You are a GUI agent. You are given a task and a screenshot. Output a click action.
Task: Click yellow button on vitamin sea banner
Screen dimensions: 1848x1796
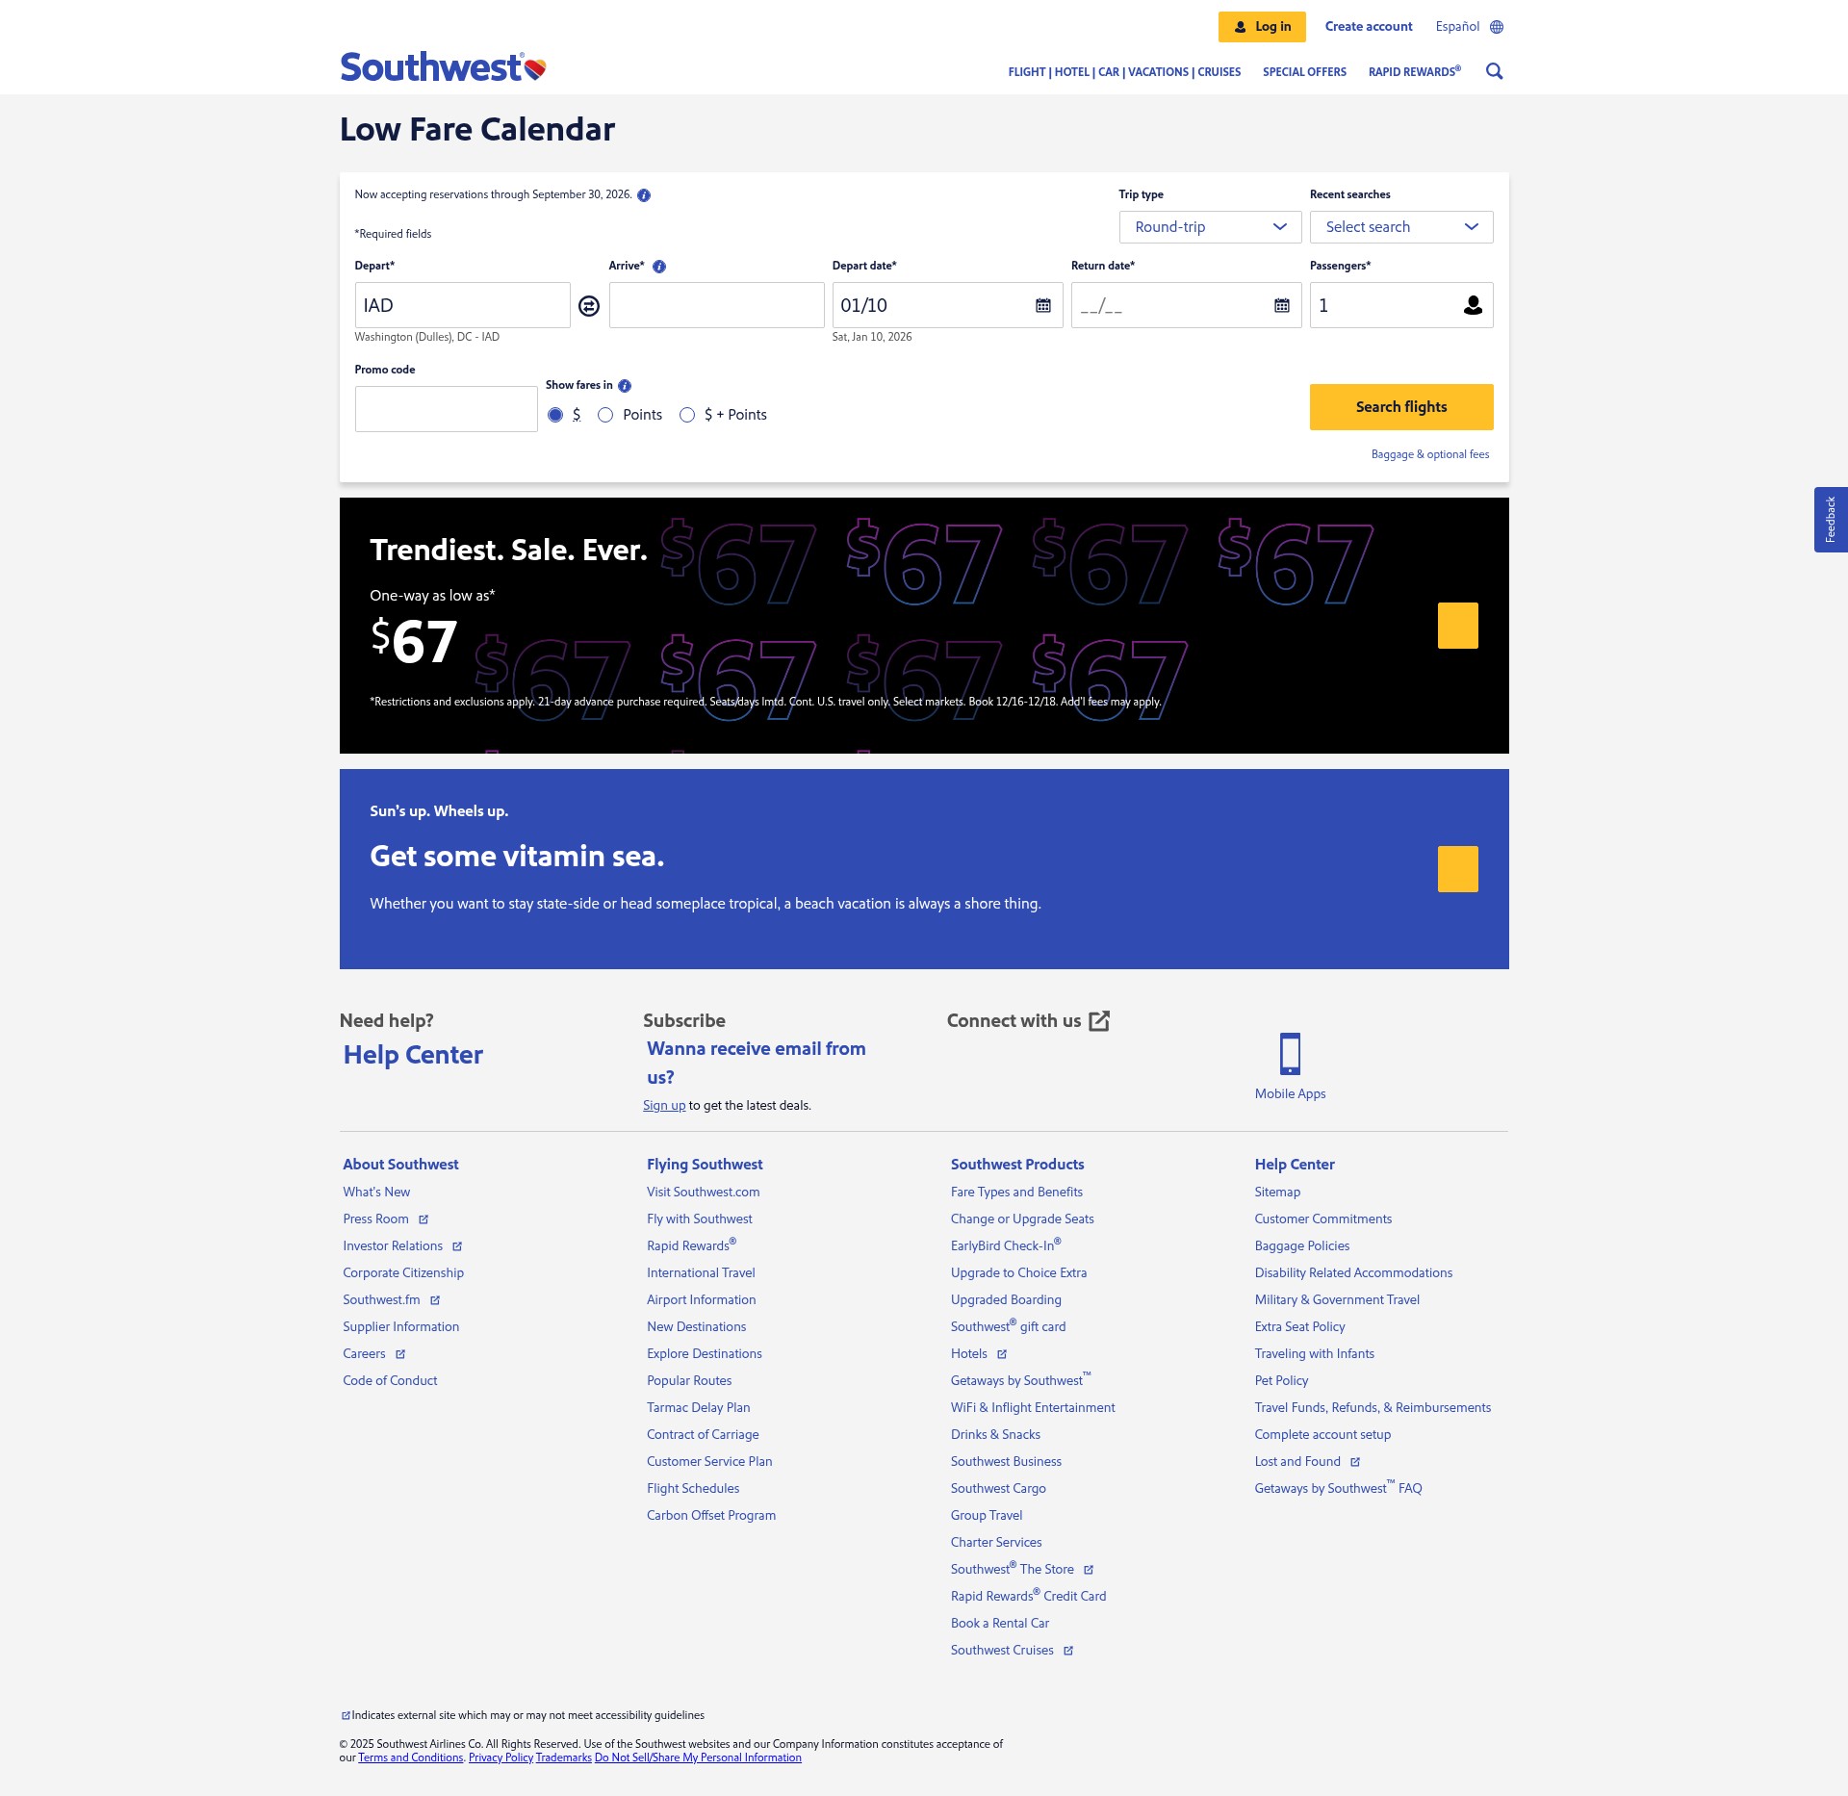point(1458,869)
